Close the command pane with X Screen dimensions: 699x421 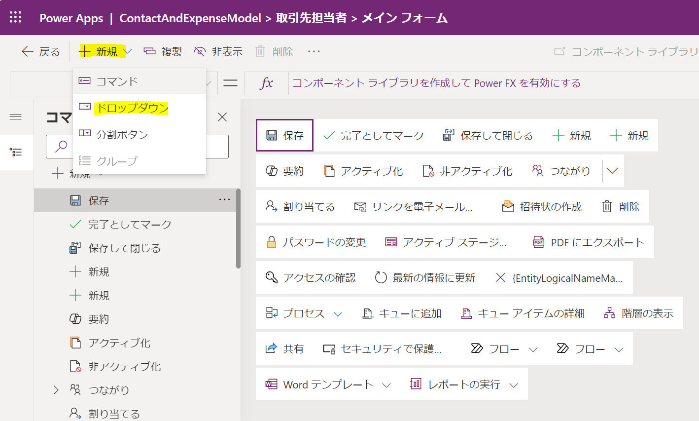[222, 117]
